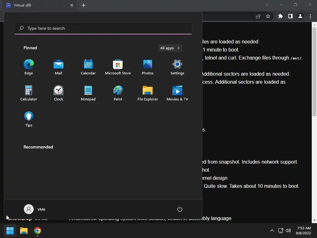Open Chrome's three-dot menu
The height and width of the screenshot is (238, 317).
click(x=310, y=16)
